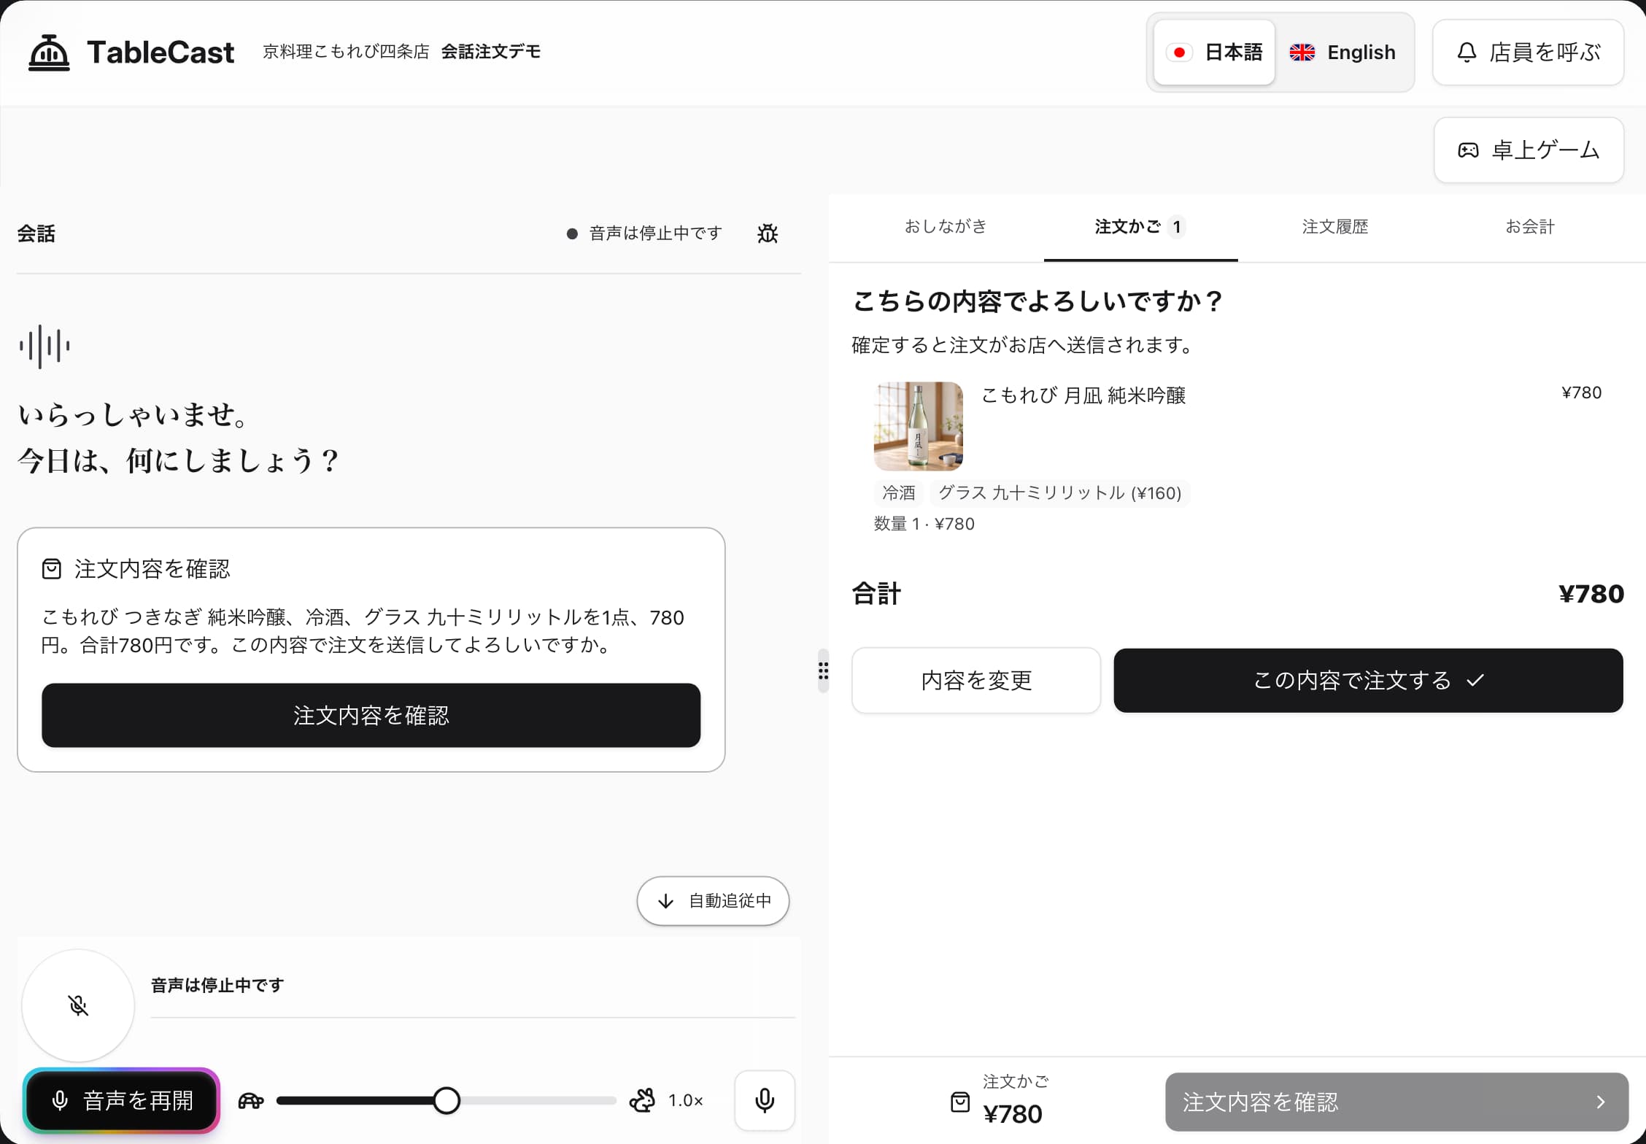Click the bold 音声は停止中です text in the voice panel
The image size is (1646, 1144).
click(x=217, y=985)
